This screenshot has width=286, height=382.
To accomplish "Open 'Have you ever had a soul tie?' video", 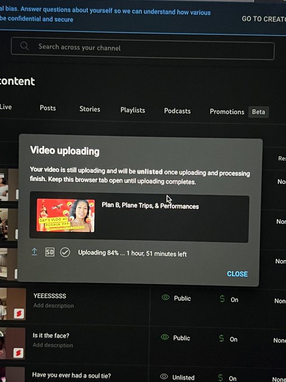I will click(x=71, y=375).
